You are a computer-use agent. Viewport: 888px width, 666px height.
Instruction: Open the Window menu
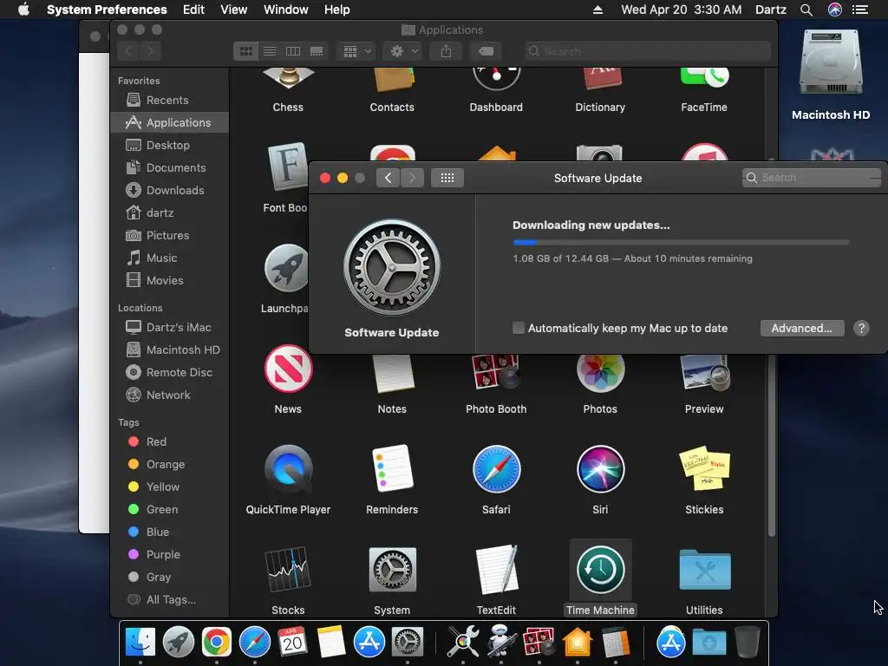tap(286, 10)
